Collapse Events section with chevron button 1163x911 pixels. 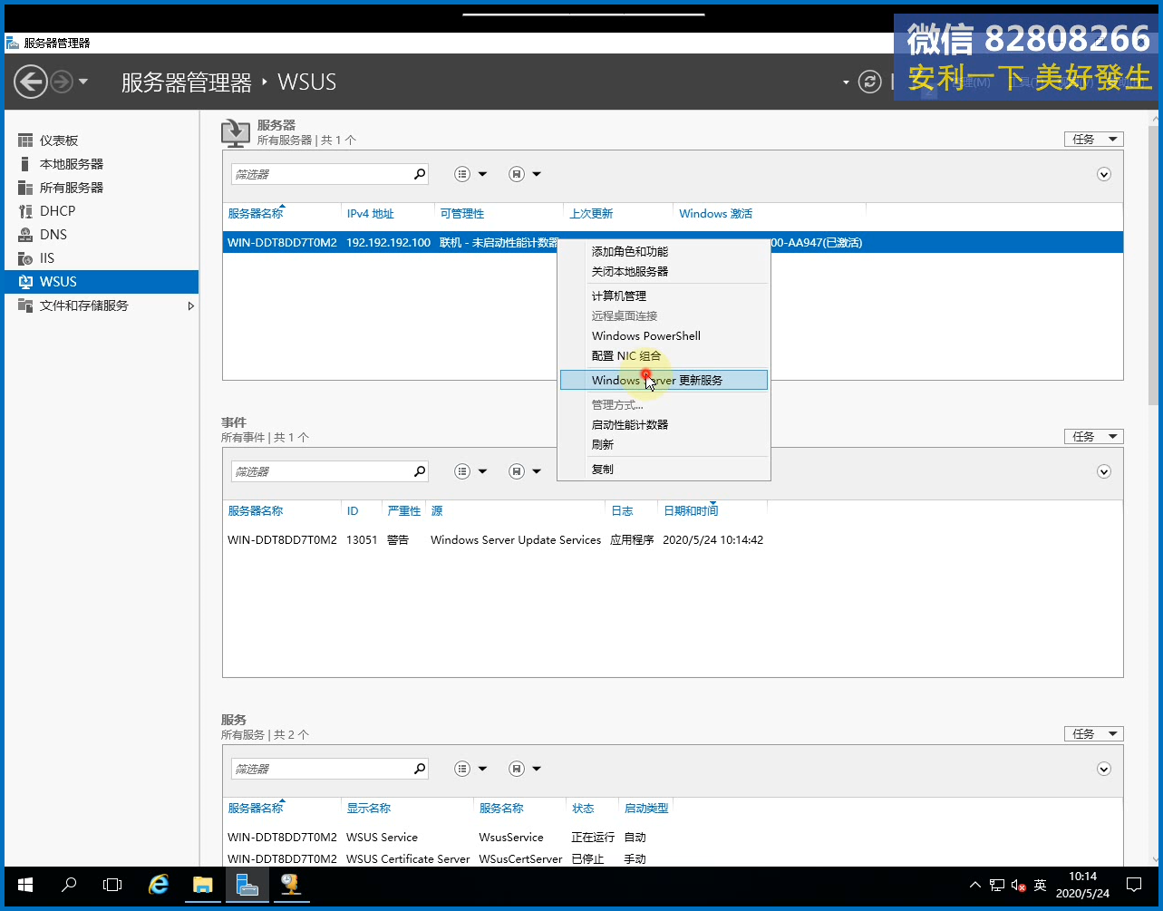tap(1104, 471)
